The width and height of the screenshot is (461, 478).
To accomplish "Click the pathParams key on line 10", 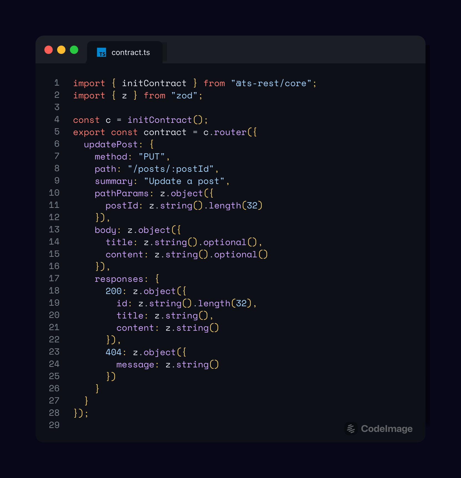I will tap(121, 193).
